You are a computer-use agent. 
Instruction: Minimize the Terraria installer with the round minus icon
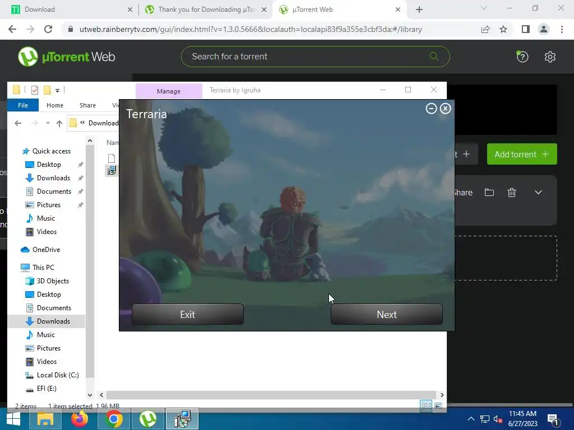[x=431, y=109]
